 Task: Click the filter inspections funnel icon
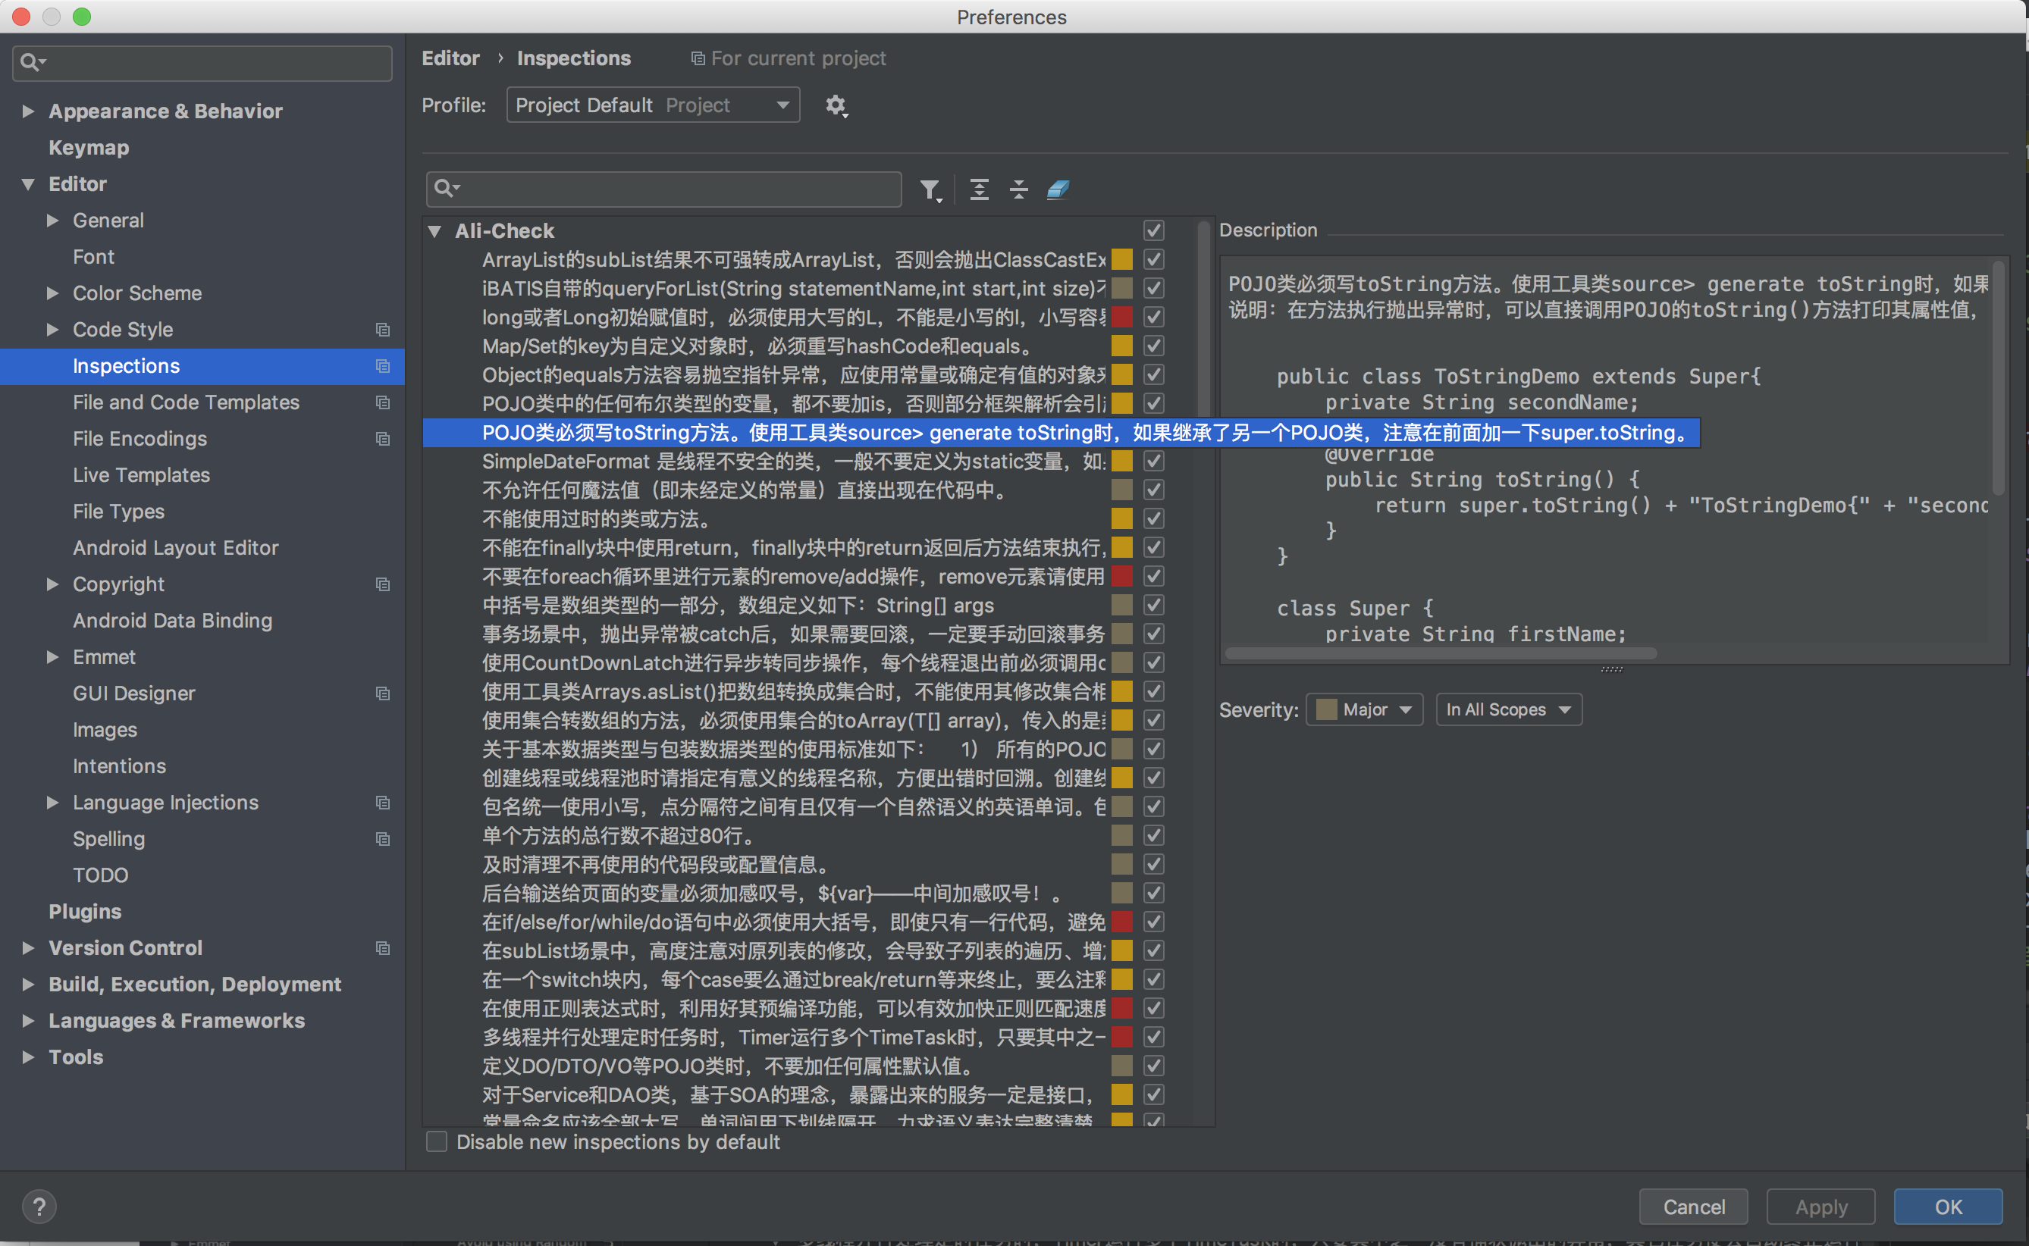[930, 190]
